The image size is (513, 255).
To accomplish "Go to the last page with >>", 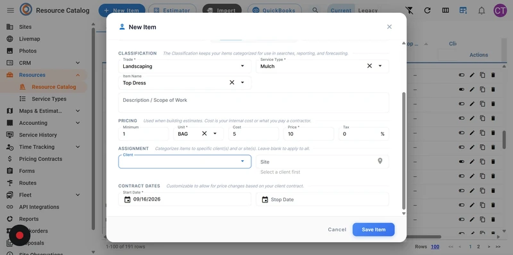I will pos(498,247).
